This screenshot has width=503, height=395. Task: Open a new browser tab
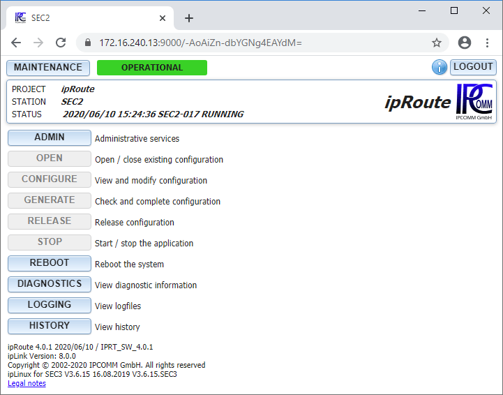click(189, 18)
